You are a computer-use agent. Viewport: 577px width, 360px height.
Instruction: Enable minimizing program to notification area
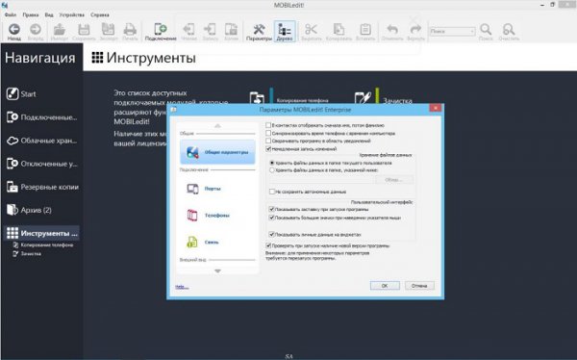(x=268, y=141)
